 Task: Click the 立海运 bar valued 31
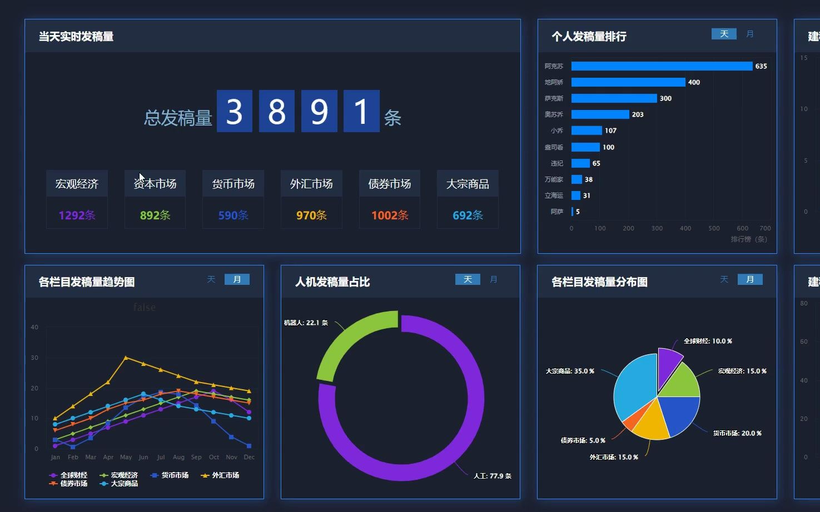[576, 195]
